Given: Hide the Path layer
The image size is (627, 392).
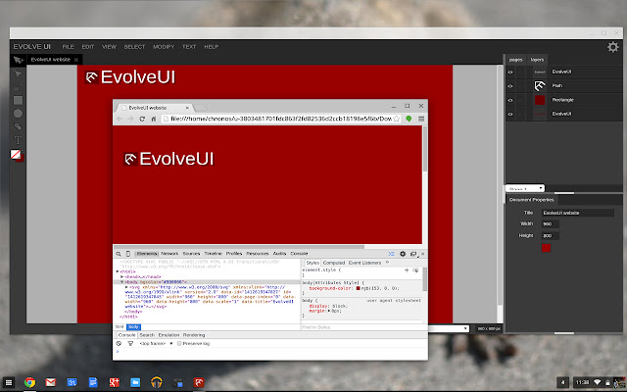Looking at the screenshot, I should (x=510, y=86).
